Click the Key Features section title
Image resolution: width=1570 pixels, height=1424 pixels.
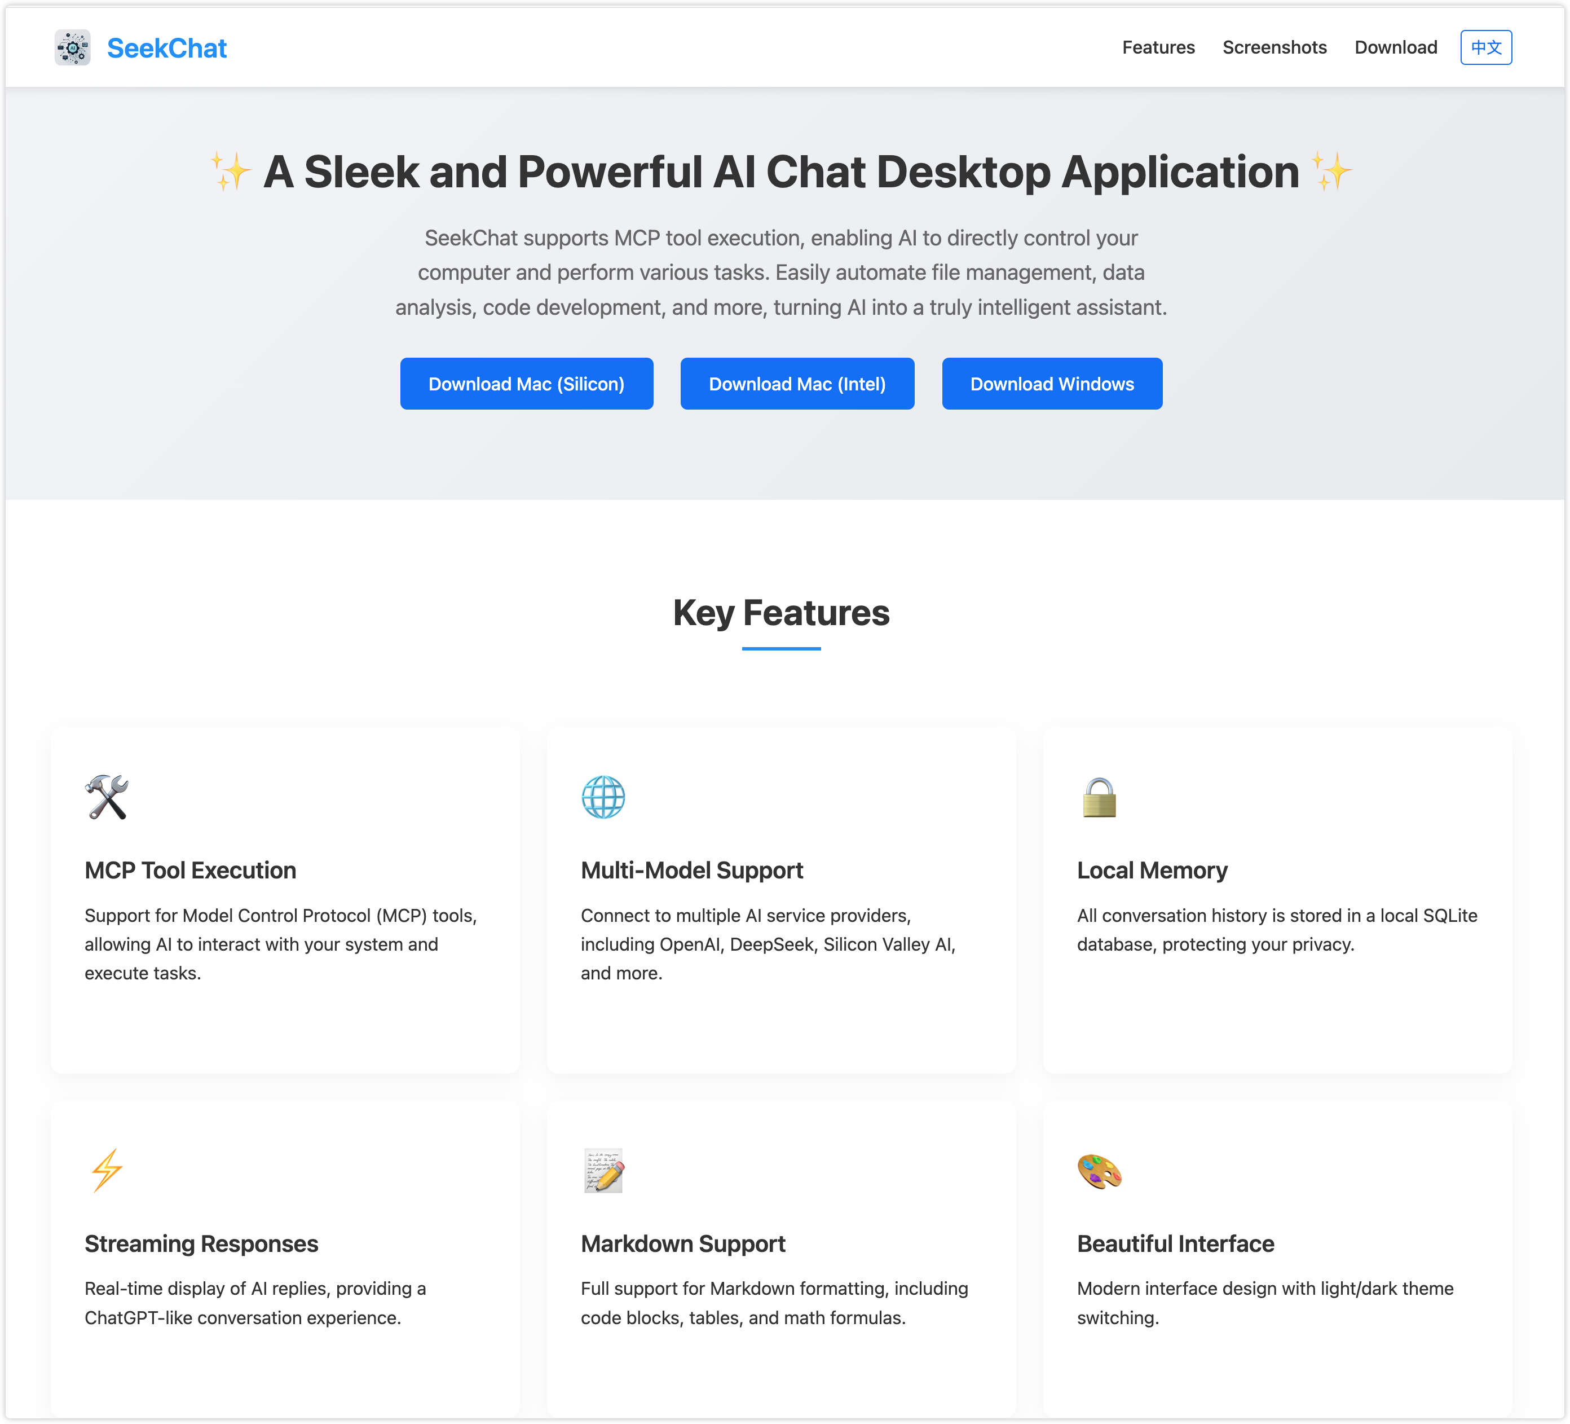[781, 612]
